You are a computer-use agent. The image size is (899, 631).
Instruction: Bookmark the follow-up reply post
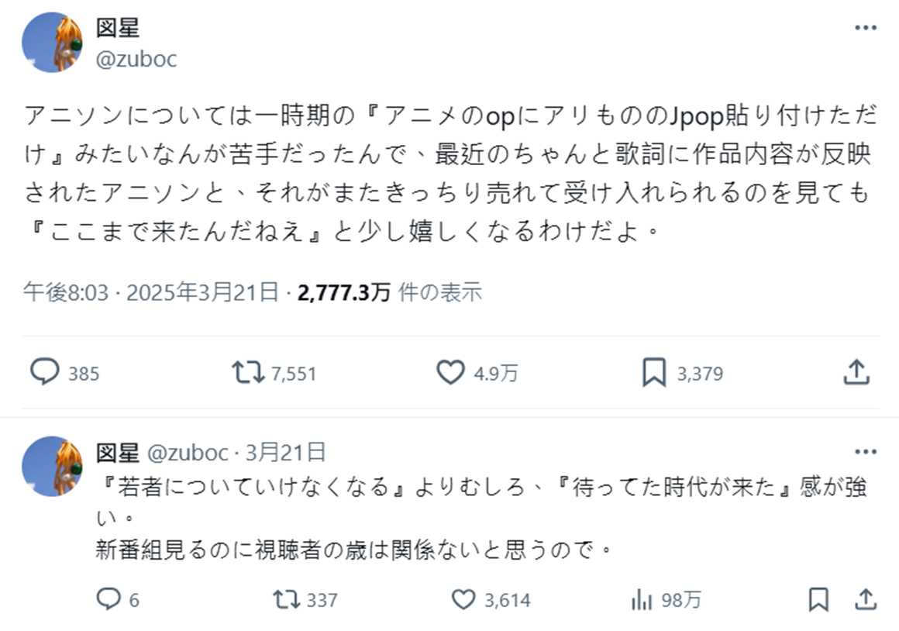click(818, 598)
